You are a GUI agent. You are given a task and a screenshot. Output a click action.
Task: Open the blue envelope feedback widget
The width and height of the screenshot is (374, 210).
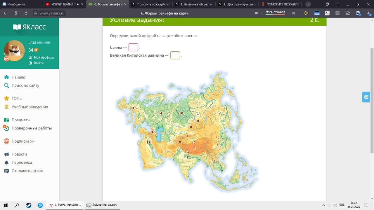coord(366,97)
